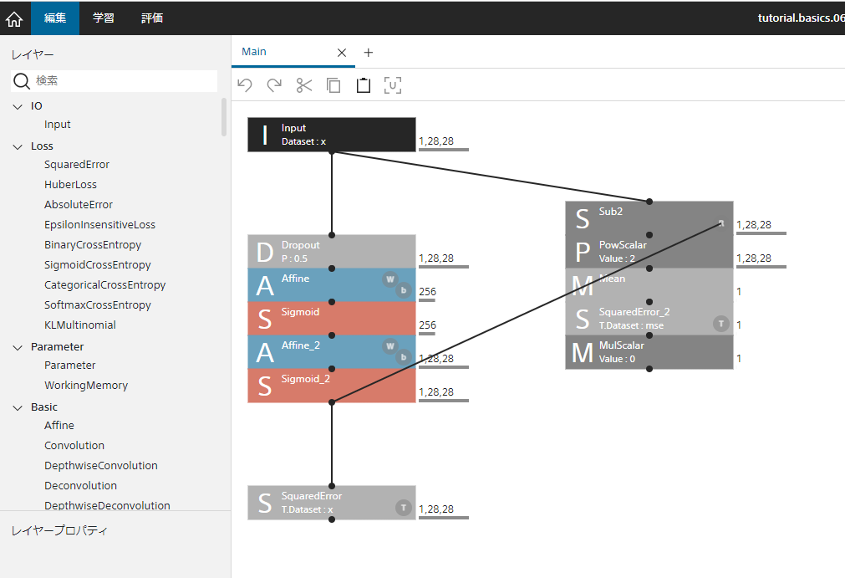Click the copy icon in toolbar
845x578 pixels.
pos(333,84)
